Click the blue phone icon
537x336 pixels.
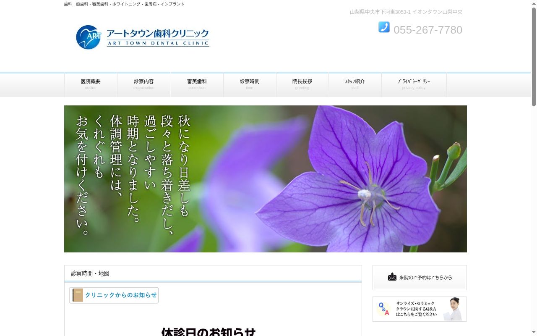point(384,27)
